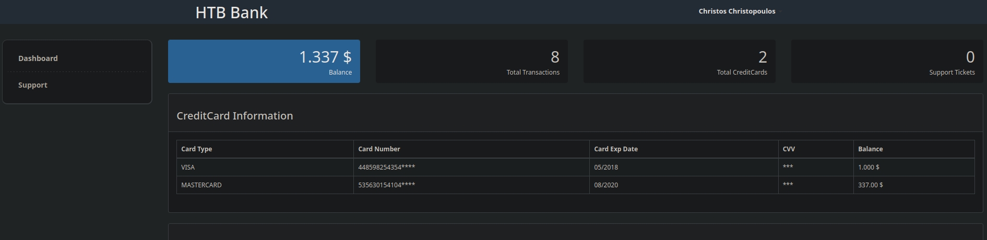Select the Total Transactions card
The height and width of the screenshot is (240, 987).
471,61
